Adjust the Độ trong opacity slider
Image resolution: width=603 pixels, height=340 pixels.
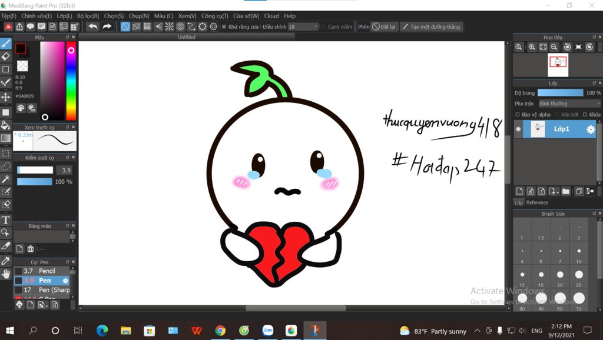[560, 93]
